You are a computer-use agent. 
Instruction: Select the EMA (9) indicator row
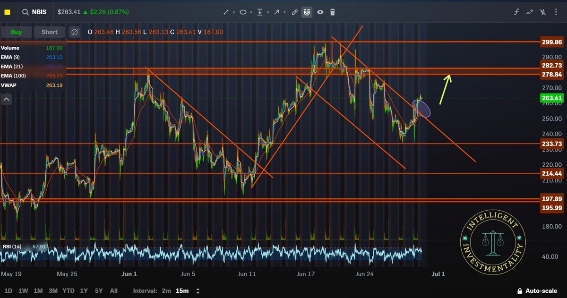pyautogui.click(x=32, y=57)
